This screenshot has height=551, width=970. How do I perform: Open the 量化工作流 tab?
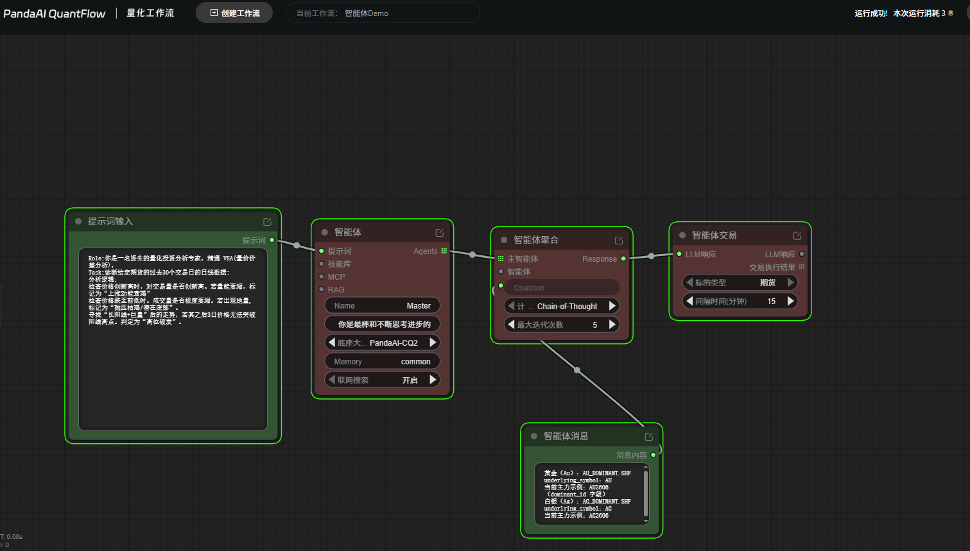coord(150,13)
